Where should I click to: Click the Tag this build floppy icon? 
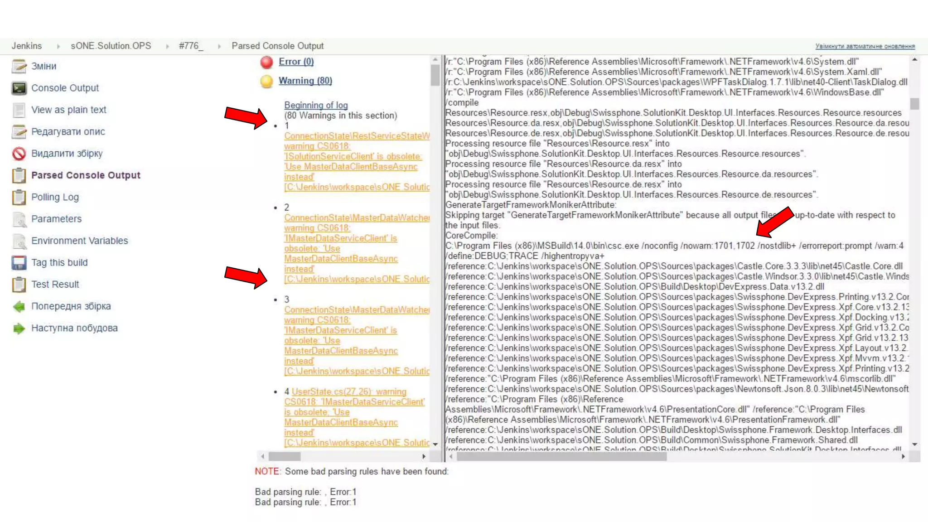point(19,263)
